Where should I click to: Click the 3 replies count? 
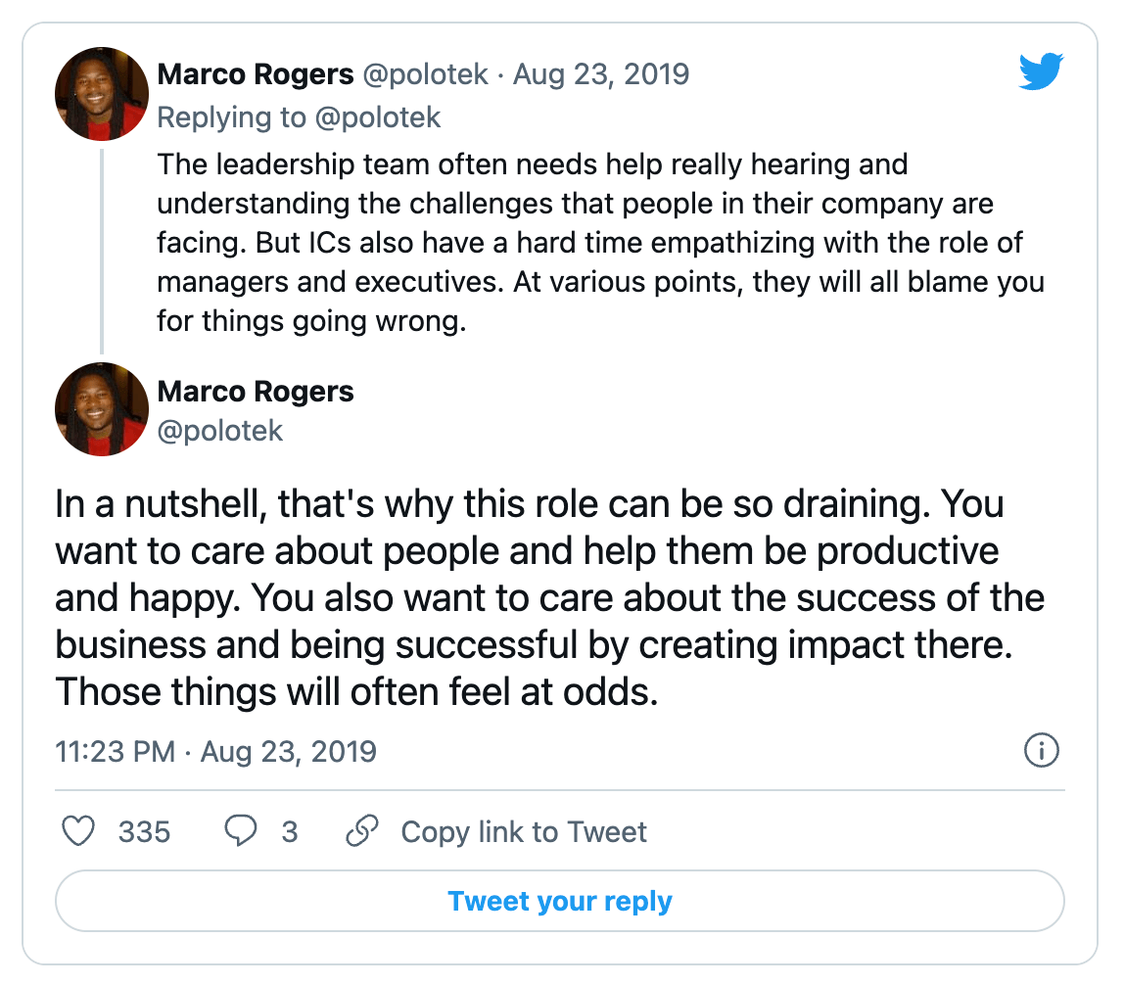point(290,832)
